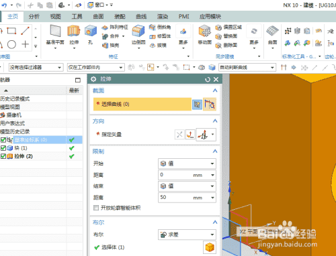The height and width of the screenshot is (256, 336).
Task: Click the Datum Plane (基准平面) icon
Action: pos(55,31)
